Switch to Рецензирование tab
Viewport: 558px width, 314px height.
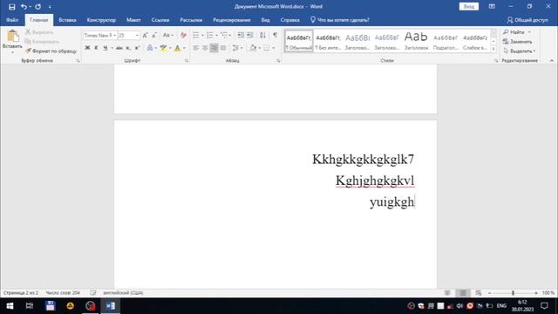[x=232, y=20]
